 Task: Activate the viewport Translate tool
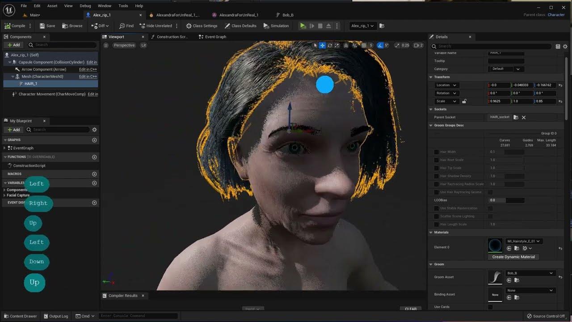(x=322, y=45)
